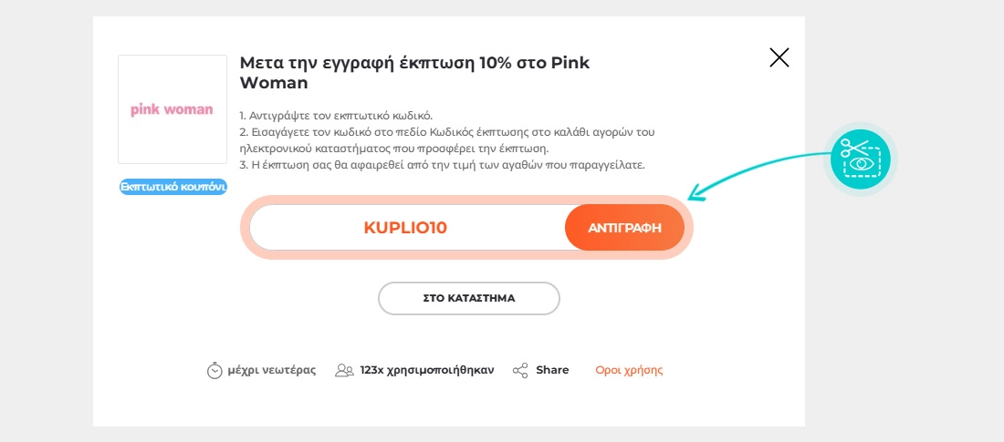
Task: Click the Εκπτωτικό κουπόνι badge
Action: tap(173, 187)
